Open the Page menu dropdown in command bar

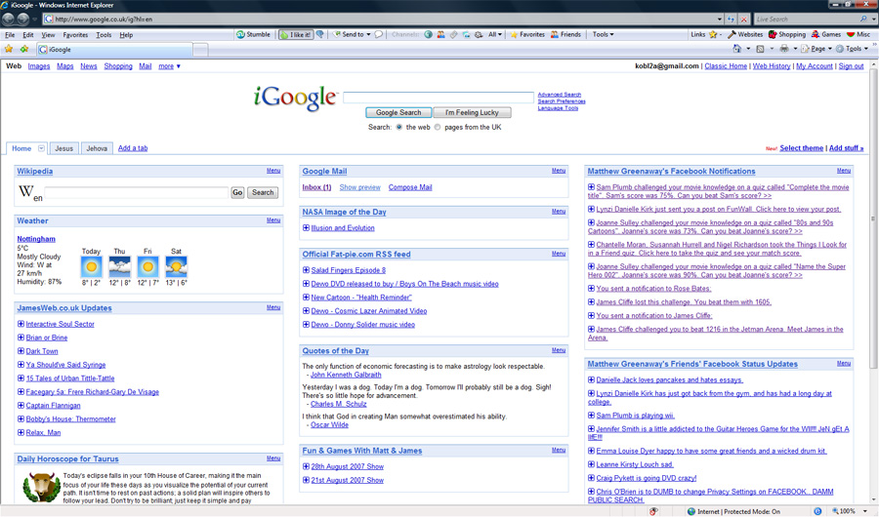tap(816, 49)
